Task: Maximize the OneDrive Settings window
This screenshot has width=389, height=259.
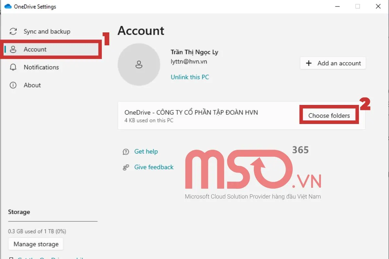Action: tap(358, 6)
